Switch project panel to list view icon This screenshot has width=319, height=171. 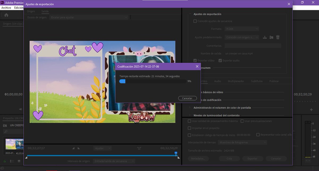[x=11, y=161]
